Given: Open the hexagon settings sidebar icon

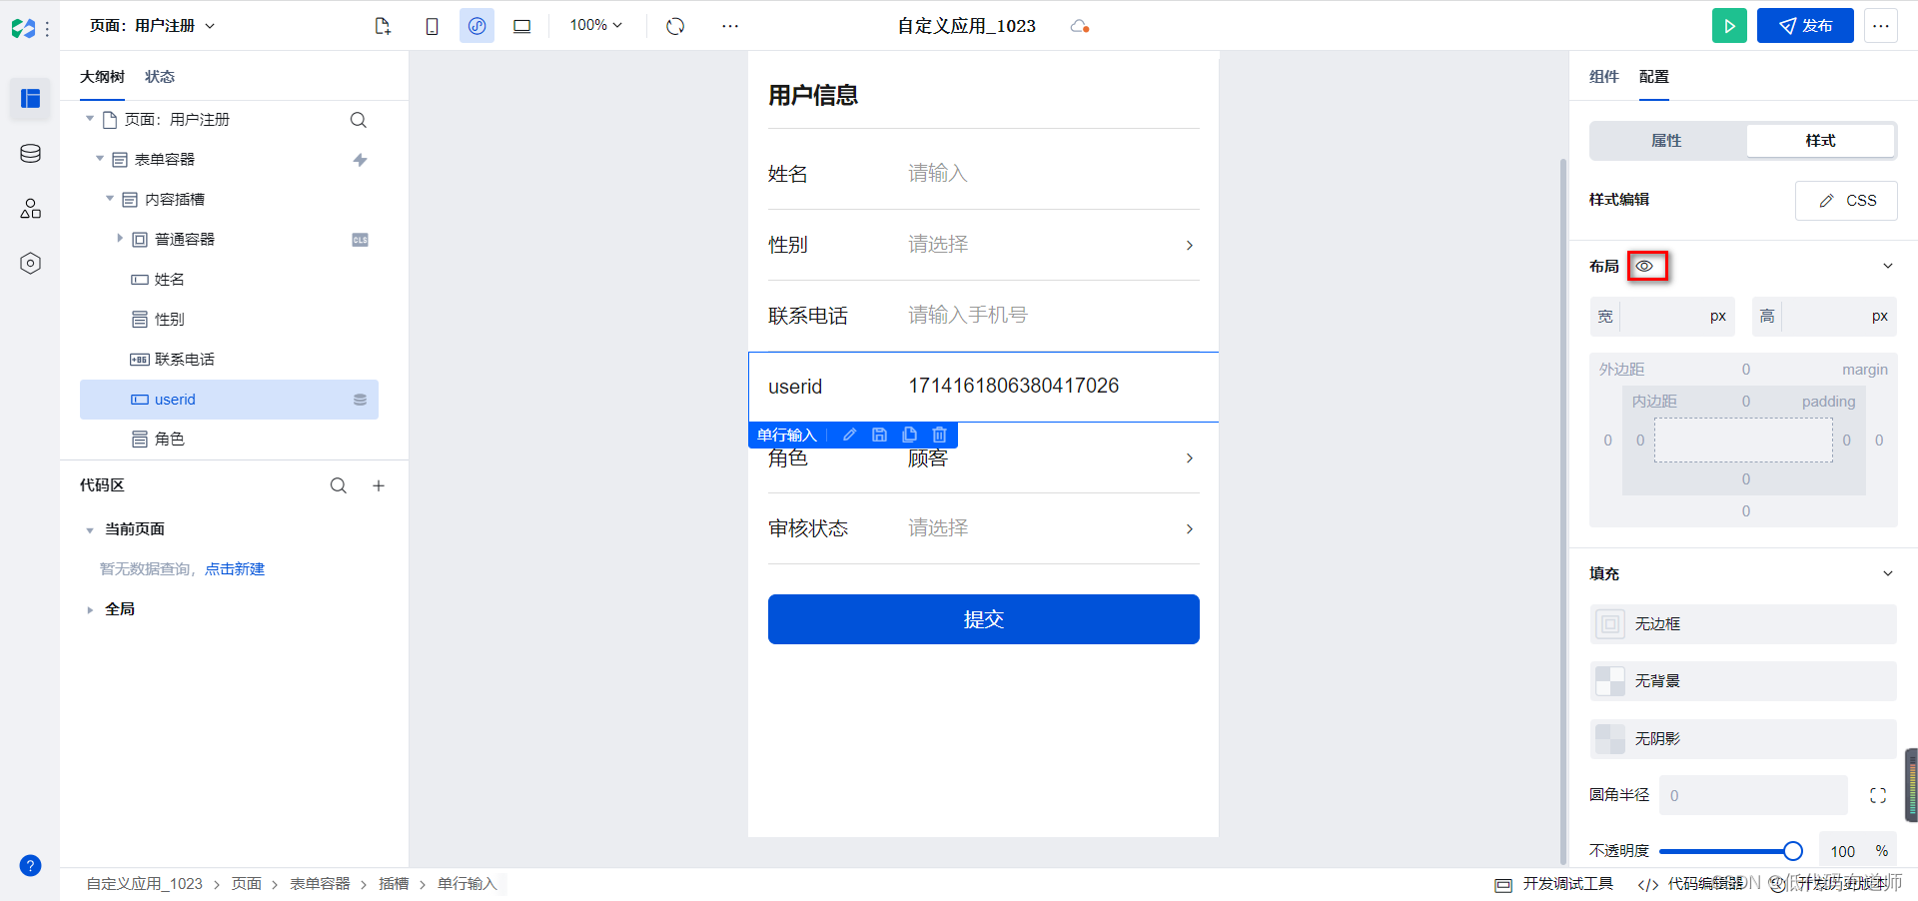Looking at the screenshot, I should tap(30, 263).
